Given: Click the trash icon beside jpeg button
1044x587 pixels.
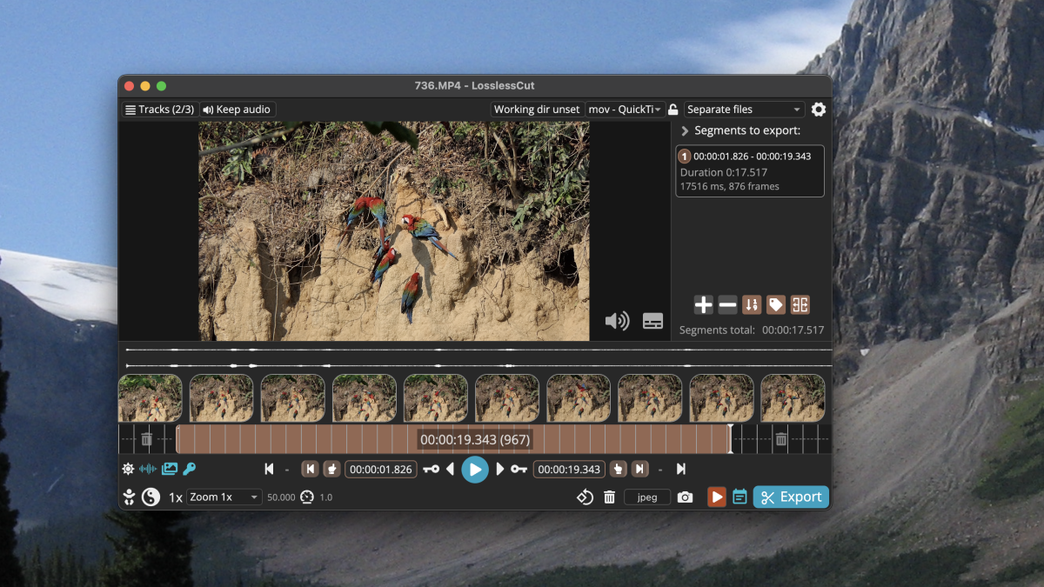Looking at the screenshot, I should [x=610, y=497].
